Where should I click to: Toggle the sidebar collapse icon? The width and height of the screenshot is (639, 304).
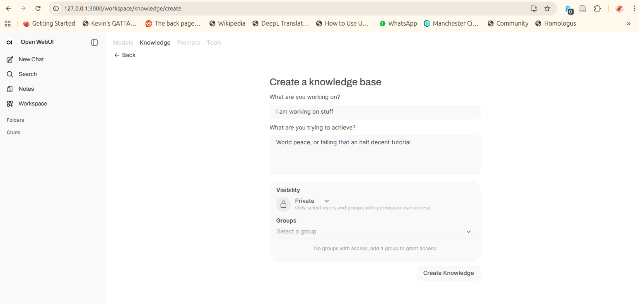click(94, 43)
